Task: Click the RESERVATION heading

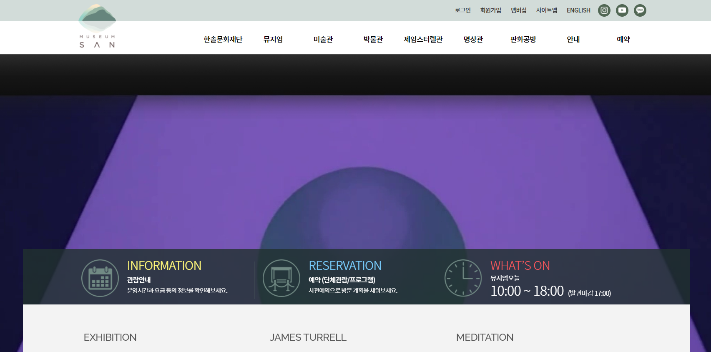Action: [345, 266]
